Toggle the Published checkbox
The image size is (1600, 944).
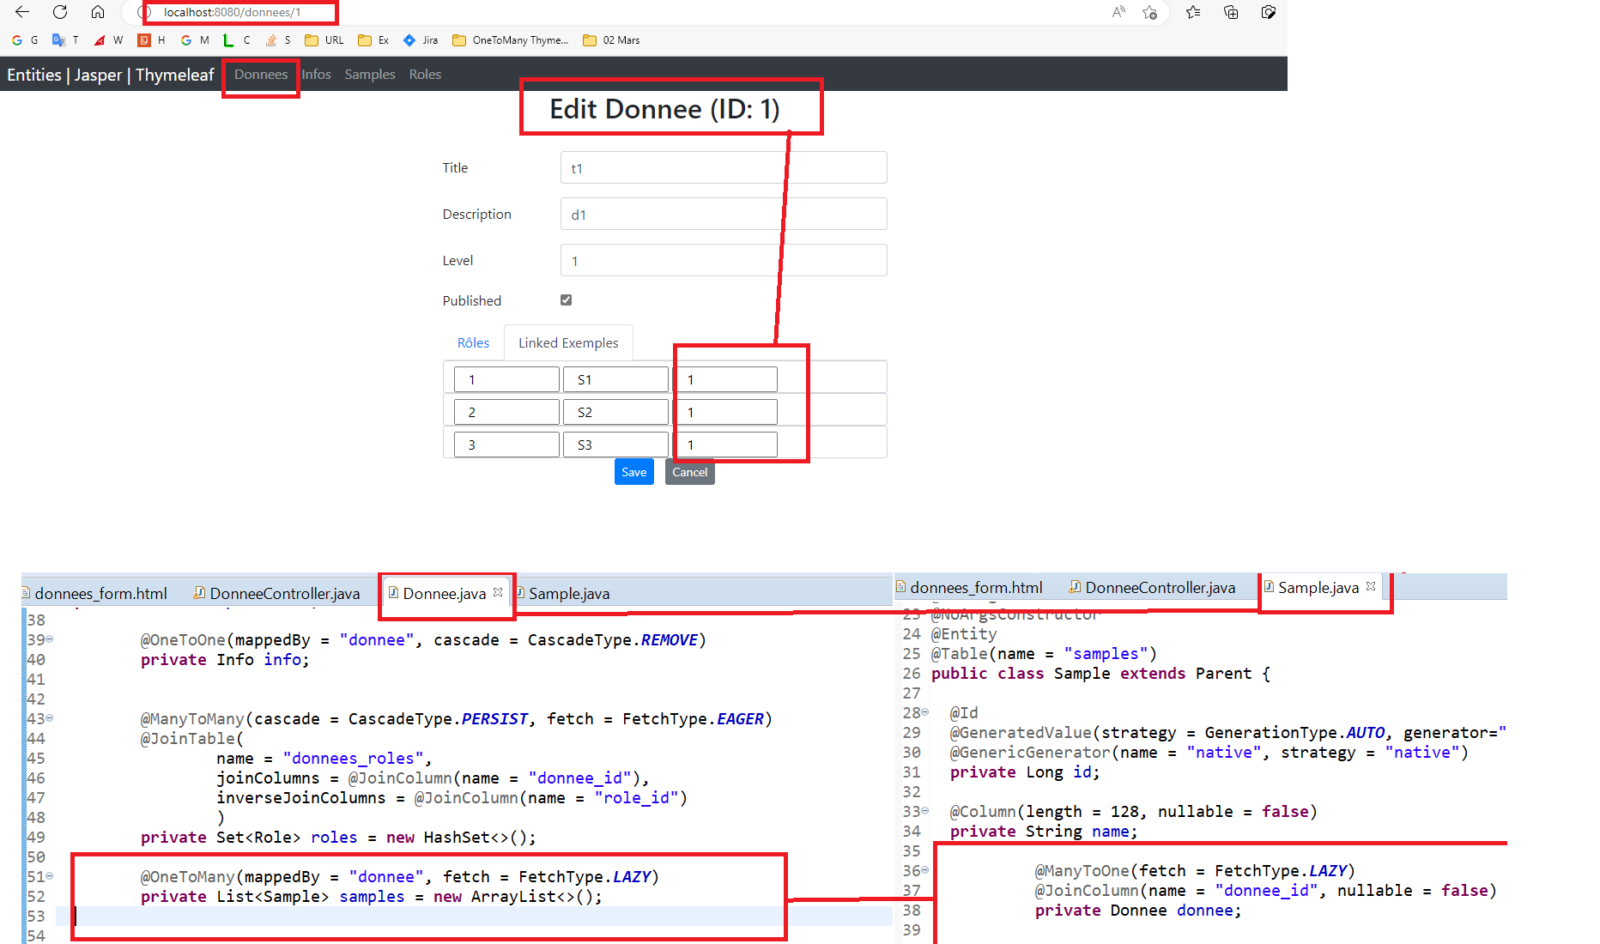566,300
